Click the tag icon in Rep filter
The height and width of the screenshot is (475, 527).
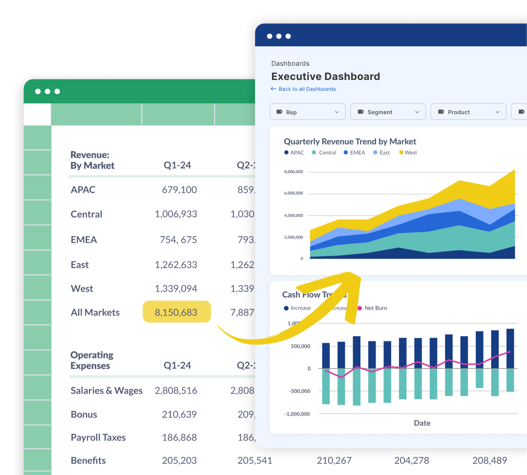pyautogui.click(x=279, y=112)
